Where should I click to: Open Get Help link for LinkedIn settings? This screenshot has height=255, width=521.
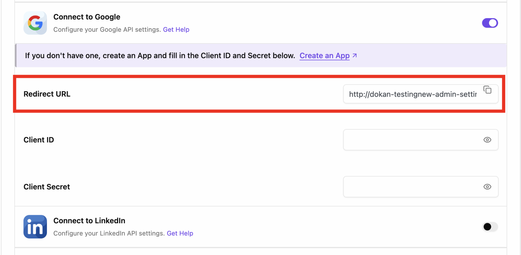[180, 233]
